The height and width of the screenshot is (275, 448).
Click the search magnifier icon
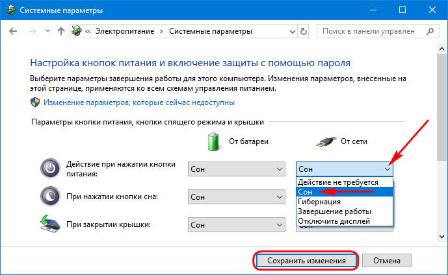coord(435,31)
